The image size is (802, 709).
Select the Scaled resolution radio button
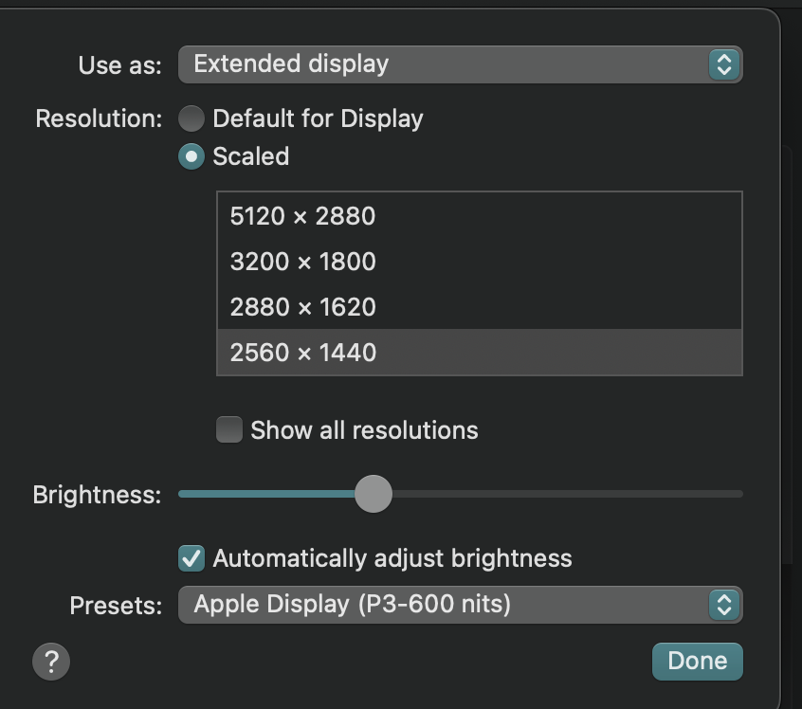(x=191, y=156)
